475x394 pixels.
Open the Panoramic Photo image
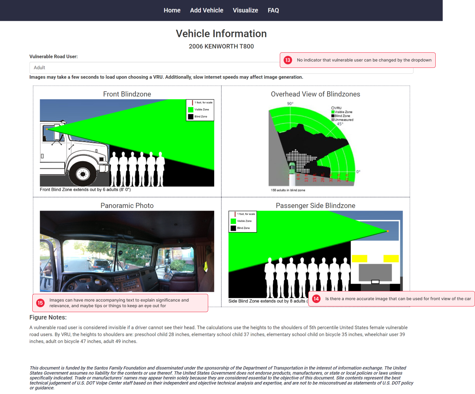point(127,251)
